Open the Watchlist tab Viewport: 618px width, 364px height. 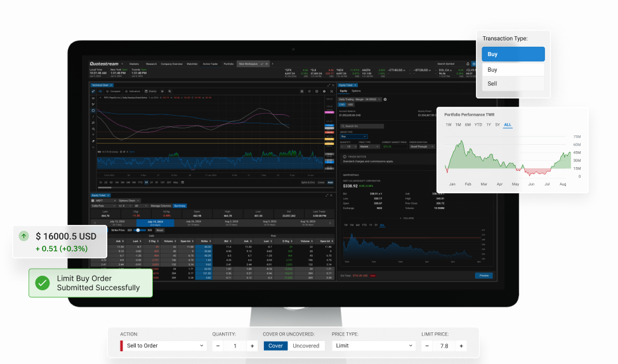(x=192, y=64)
